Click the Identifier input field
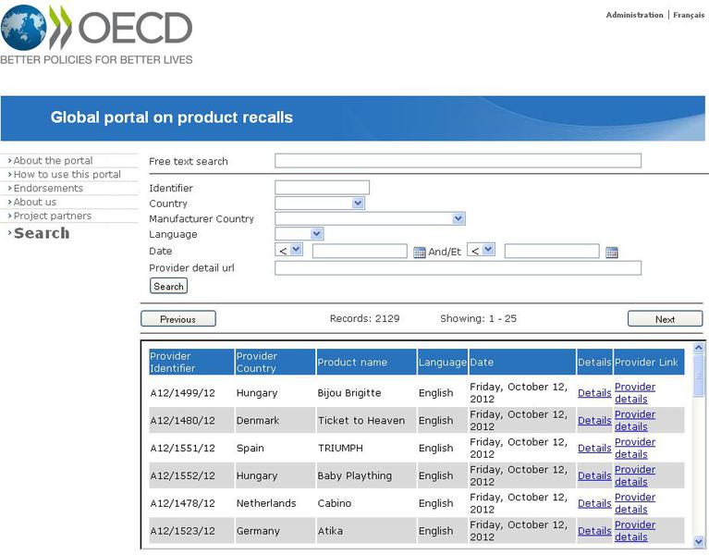This screenshot has height=555, width=709. [x=322, y=187]
